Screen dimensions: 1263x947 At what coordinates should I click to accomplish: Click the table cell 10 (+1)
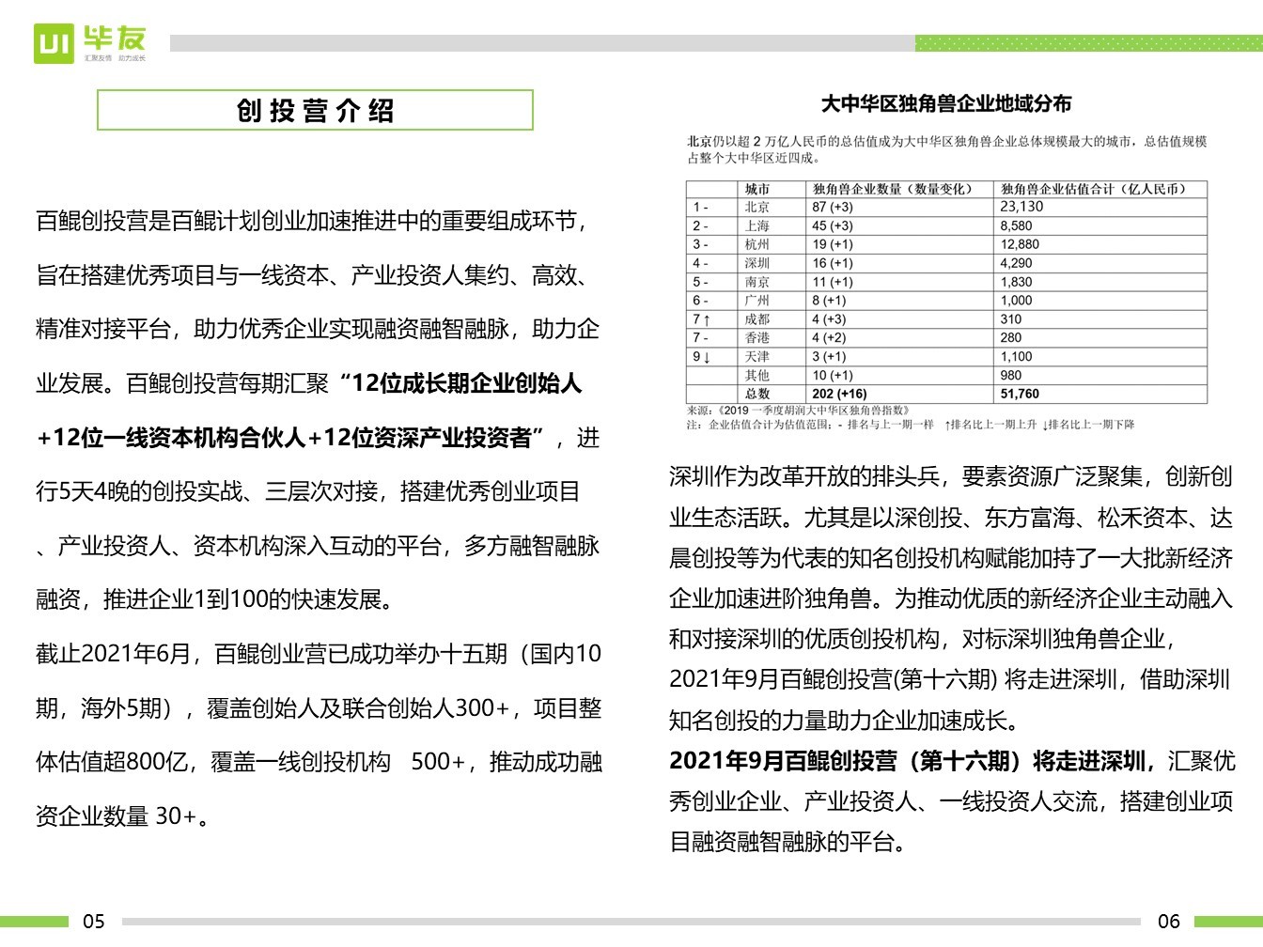coord(833,375)
